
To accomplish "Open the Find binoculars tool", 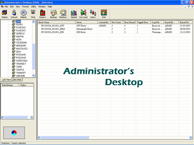I will 33,14.
